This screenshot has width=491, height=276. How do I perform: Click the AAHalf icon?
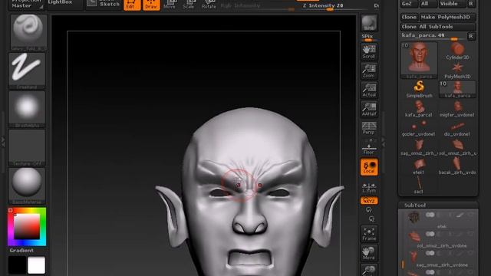point(369,109)
